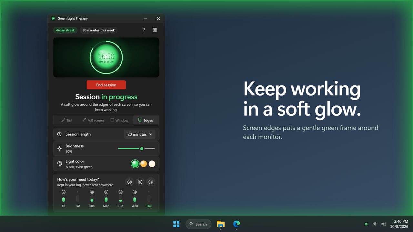Click the session length stopwatch icon

[x=59, y=134]
